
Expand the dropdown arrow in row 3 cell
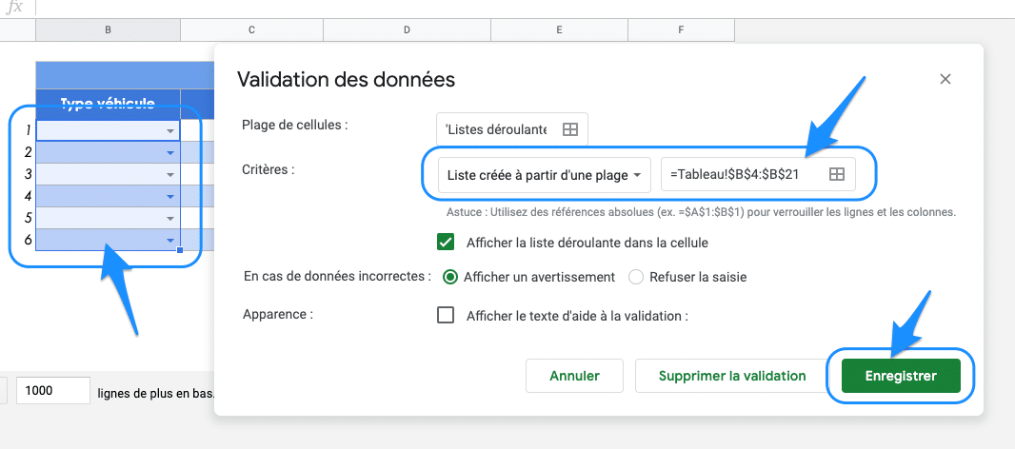tap(170, 175)
